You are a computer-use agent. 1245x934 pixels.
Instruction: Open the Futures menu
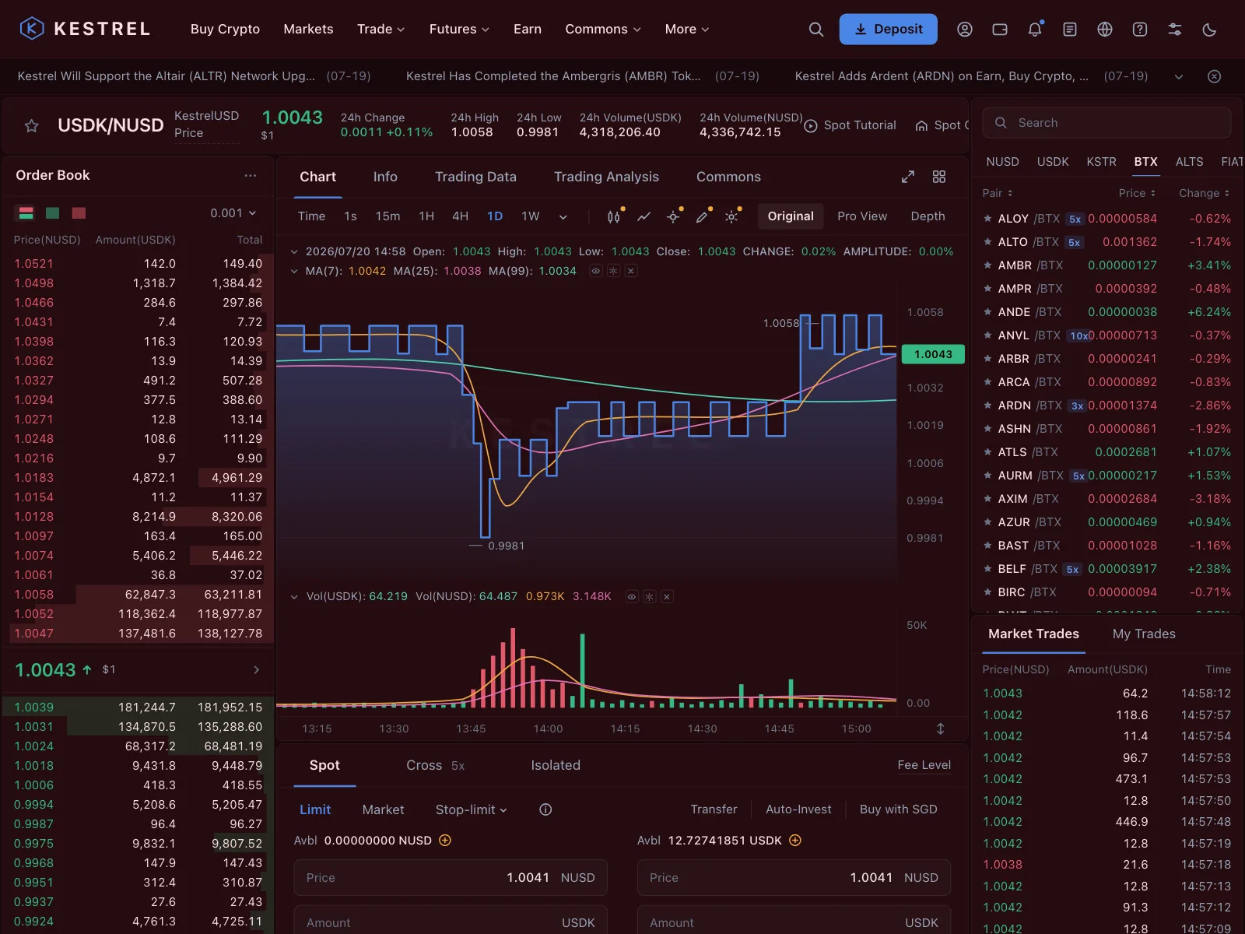pos(459,29)
